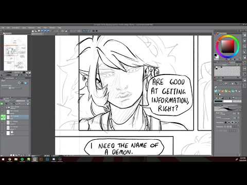Screen dimensions: 247x185
Task: Click the 'RIGHT?' speech bubble on canvas
Action: (170, 95)
